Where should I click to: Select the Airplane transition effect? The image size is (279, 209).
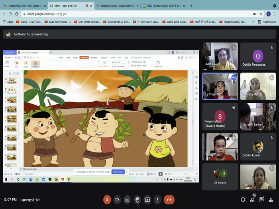click(x=26, y=64)
